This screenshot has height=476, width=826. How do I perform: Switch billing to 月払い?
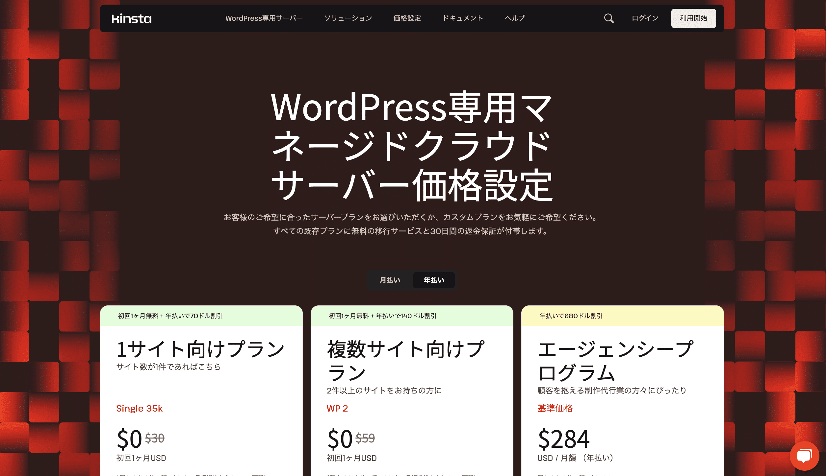(390, 280)
